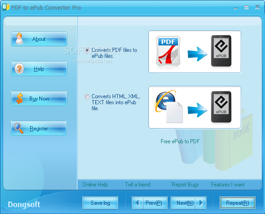Click the question mark Help icon
Viewport: 265px width, 214px height.
19,69
